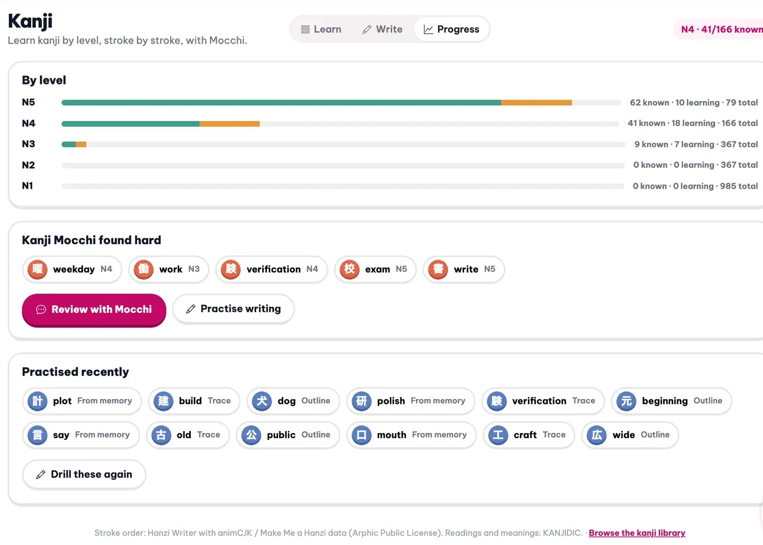Click the N1 level progress bar
763x545 pixels.
tap(343, 186)
